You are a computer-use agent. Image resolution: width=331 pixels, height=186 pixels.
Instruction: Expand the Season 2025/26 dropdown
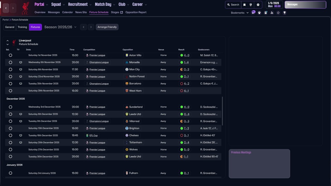click(x=61, y=27)
